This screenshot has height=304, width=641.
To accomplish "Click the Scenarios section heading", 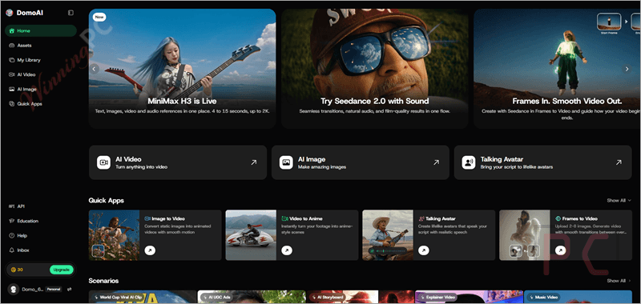I will coord(103,281).
